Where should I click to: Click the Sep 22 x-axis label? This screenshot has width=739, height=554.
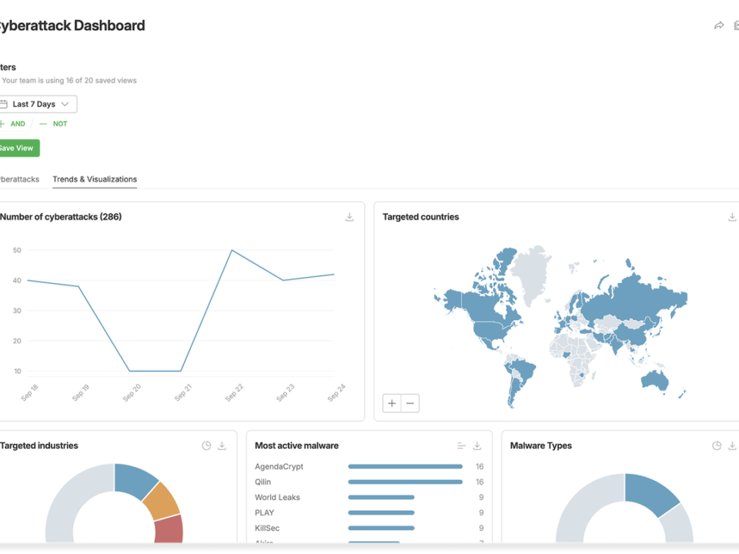pos(234,393)
